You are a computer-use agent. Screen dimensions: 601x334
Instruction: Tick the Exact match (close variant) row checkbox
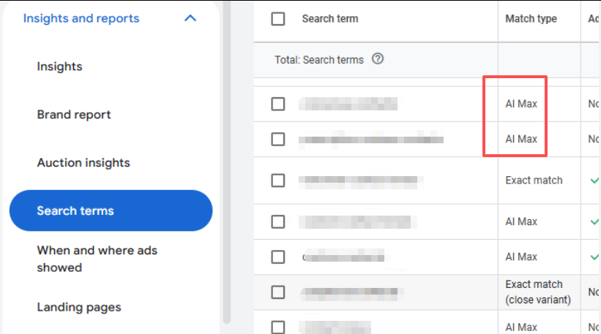pyautogui.click(x=278, y=292)
